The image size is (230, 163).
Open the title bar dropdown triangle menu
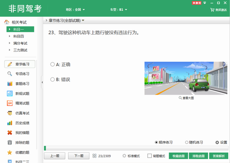click(x=205, y=3)
